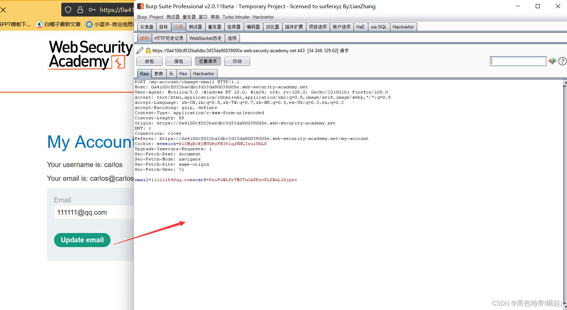Open the Burp menu
The height and width of the screenshot is (310, 567).
[x=142, y=17]
